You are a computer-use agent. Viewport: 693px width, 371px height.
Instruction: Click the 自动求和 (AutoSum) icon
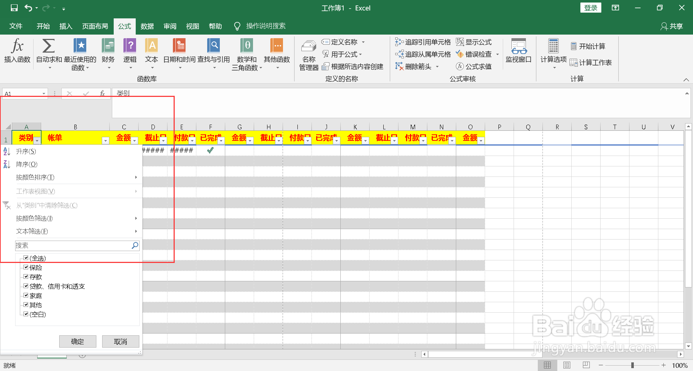point(48,50)
